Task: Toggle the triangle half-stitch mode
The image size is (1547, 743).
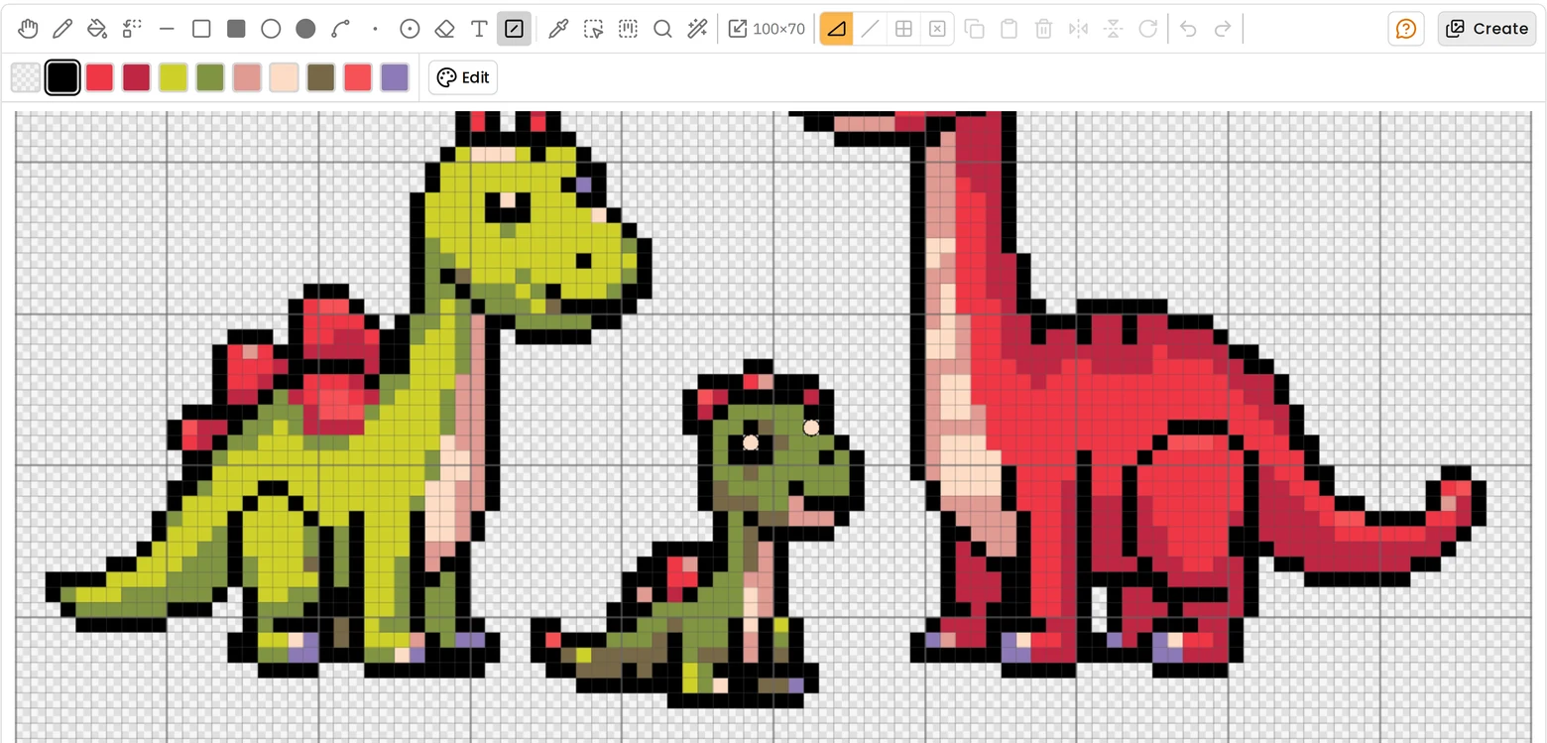Action: [836, 29]
